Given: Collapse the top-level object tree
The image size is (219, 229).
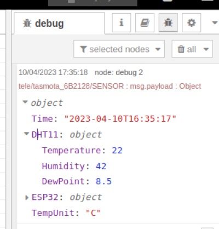Looking at the screenshot, I should 25,102.
